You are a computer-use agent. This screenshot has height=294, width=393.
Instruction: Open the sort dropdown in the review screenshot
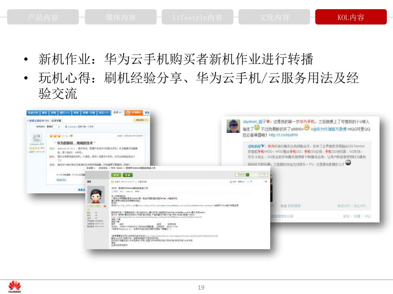[x=53, y=127]
